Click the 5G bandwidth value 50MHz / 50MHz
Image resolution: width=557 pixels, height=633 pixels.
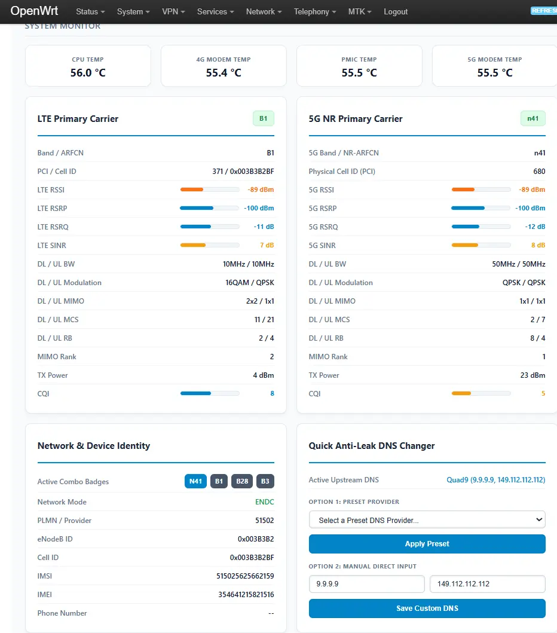coord(519,264)
